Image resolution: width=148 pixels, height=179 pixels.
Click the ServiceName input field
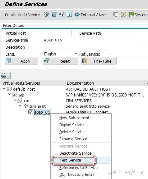[89, 40]
